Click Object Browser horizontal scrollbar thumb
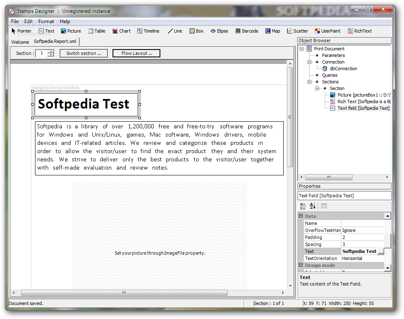 [329, 177]
